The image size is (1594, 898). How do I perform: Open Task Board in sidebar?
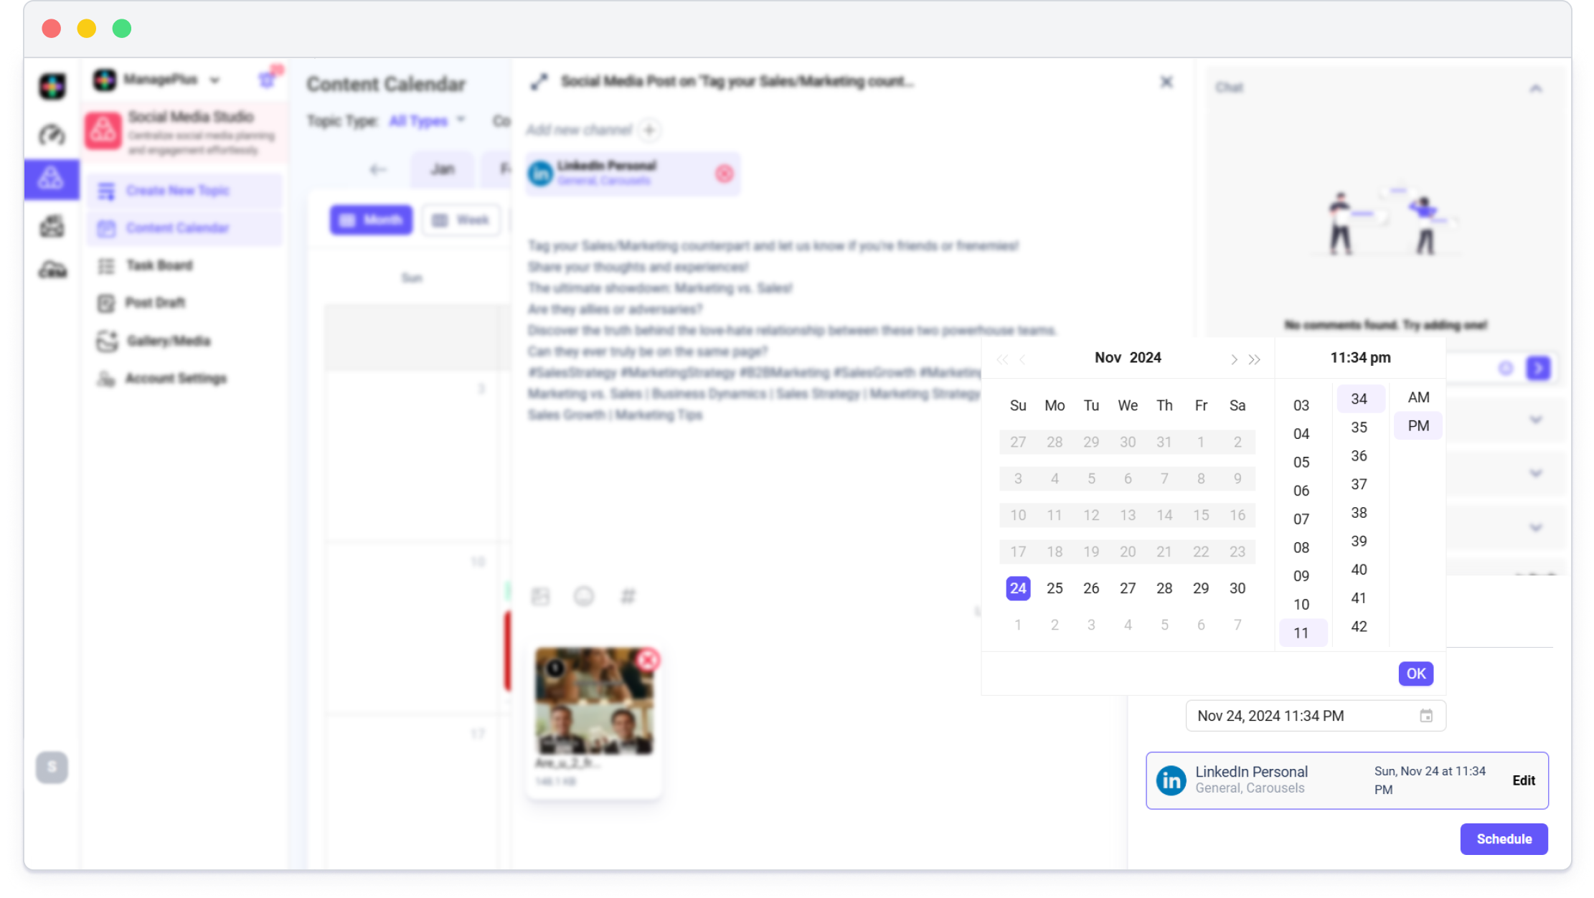(x=159, y=265)
